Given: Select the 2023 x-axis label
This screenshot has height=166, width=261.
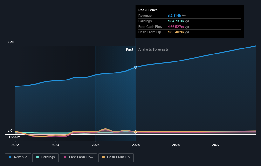Looking at the screenshot, I should click(x=55, y=145).
